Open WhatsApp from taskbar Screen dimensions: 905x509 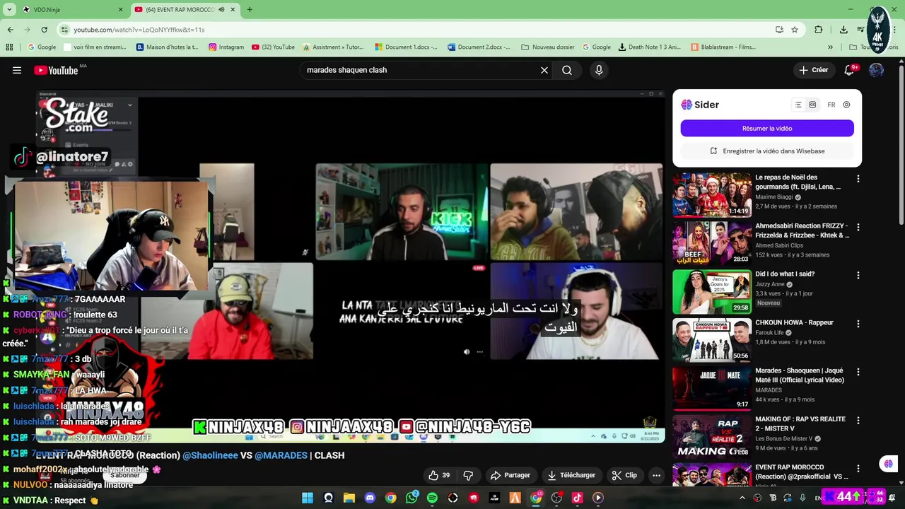click(411, 498)
